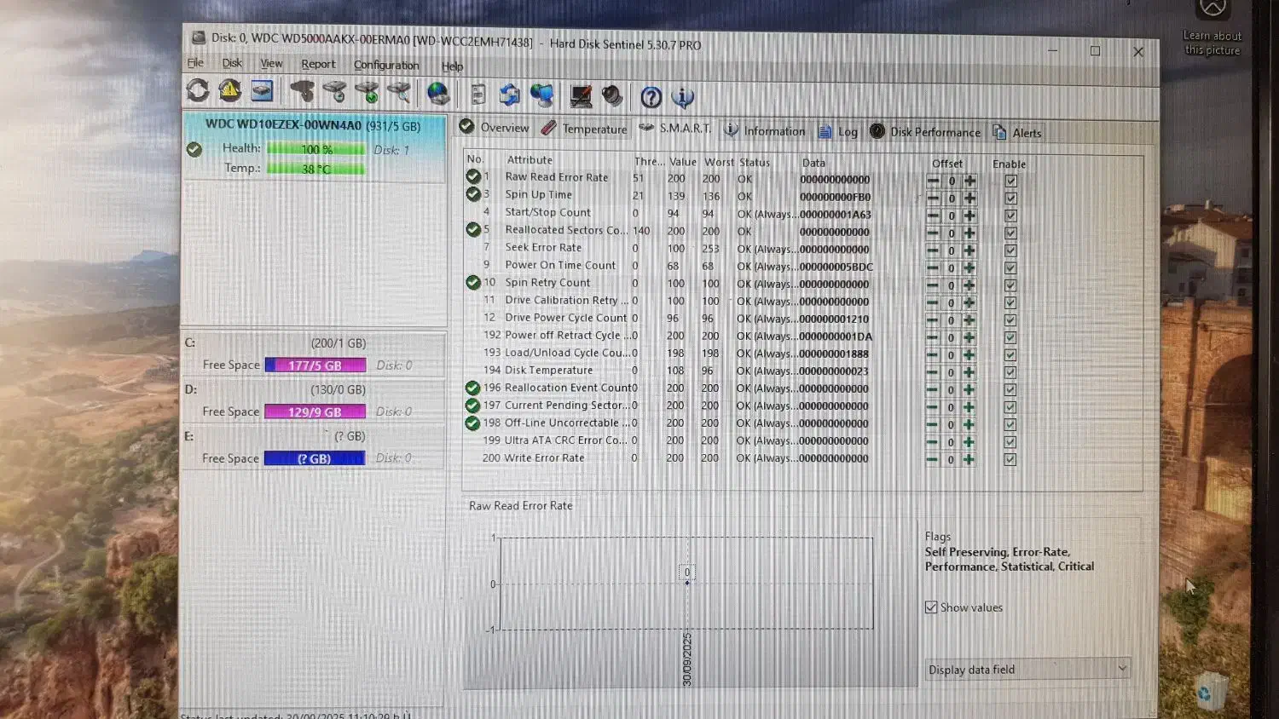Click the green health check icon under WDC WD10EZEX
1279x719 pixels.
point(194,149)
